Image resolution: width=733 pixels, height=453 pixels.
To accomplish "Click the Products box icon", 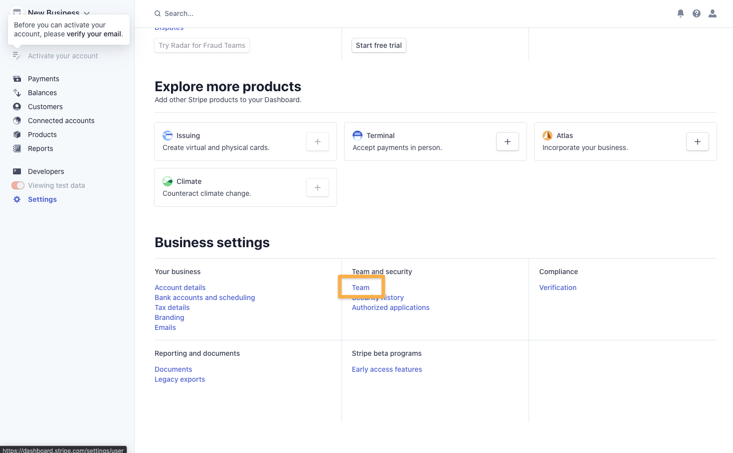I will tap(17, 135).
